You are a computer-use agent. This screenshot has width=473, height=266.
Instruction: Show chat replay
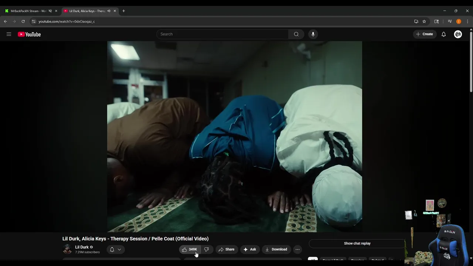coord(357,243)
